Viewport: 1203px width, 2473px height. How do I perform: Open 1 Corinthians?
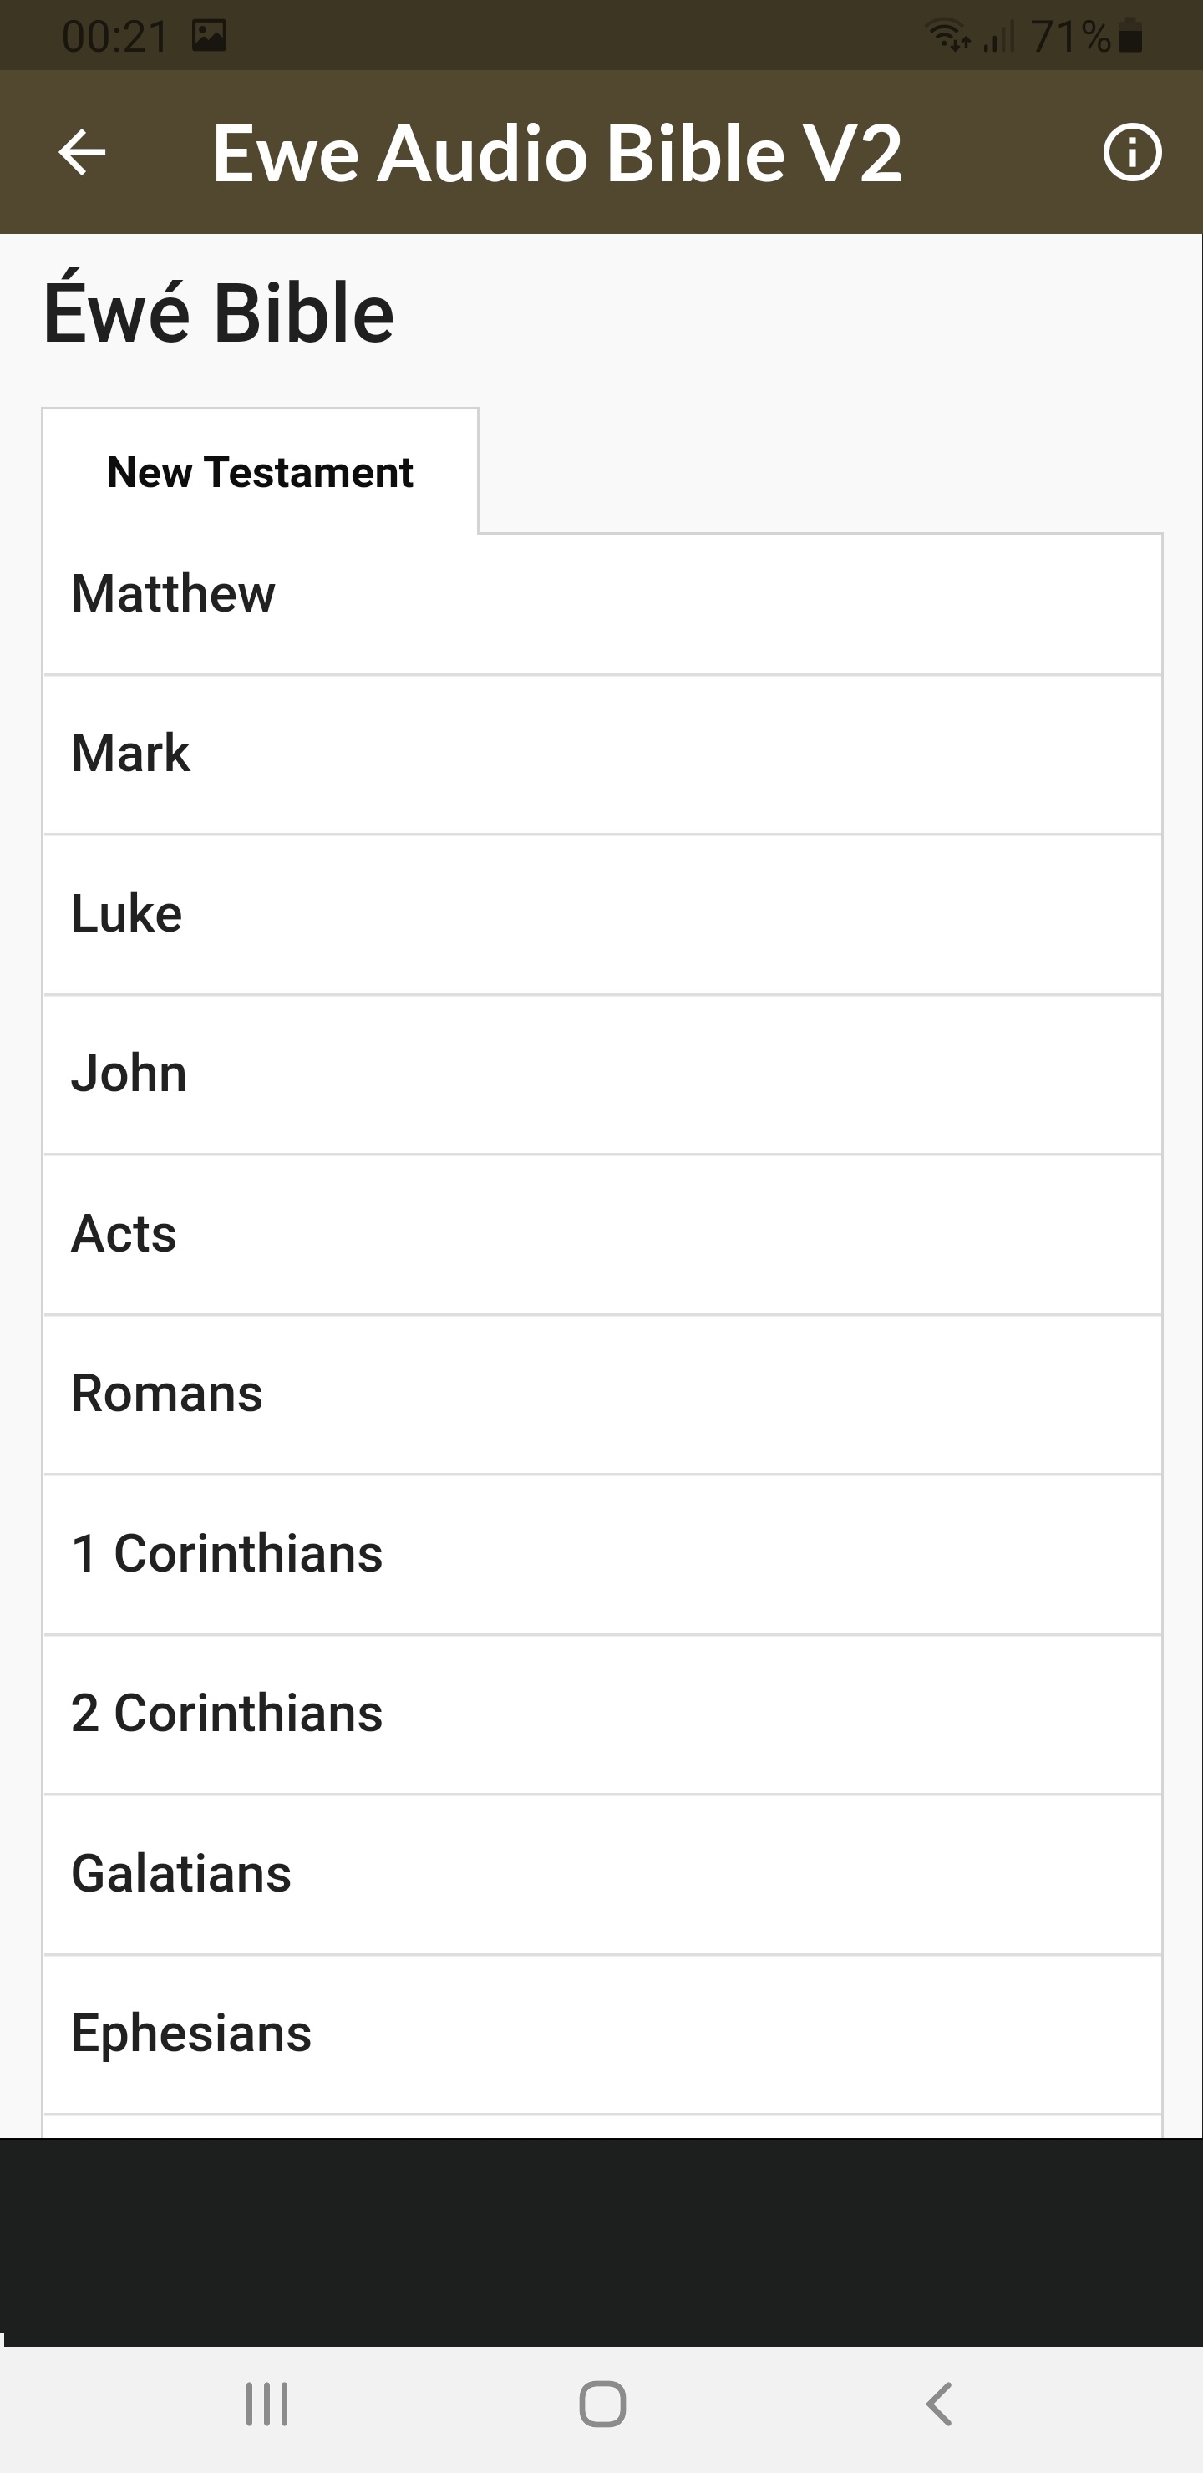(602, 1553)
